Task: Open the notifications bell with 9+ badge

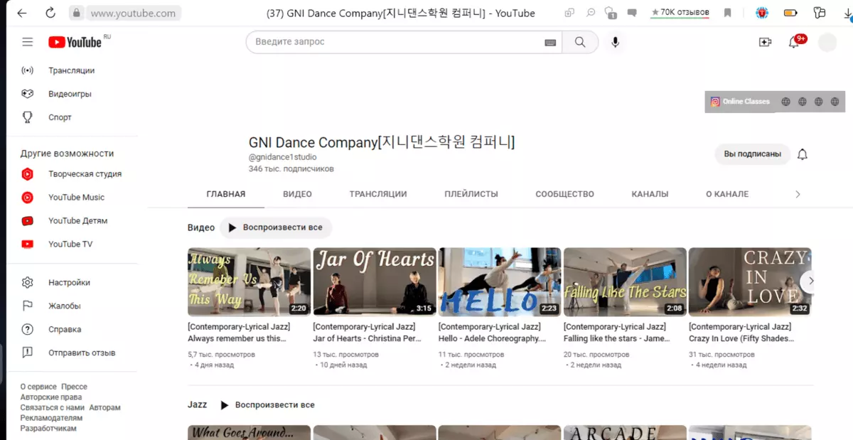Action: [795, 42]
